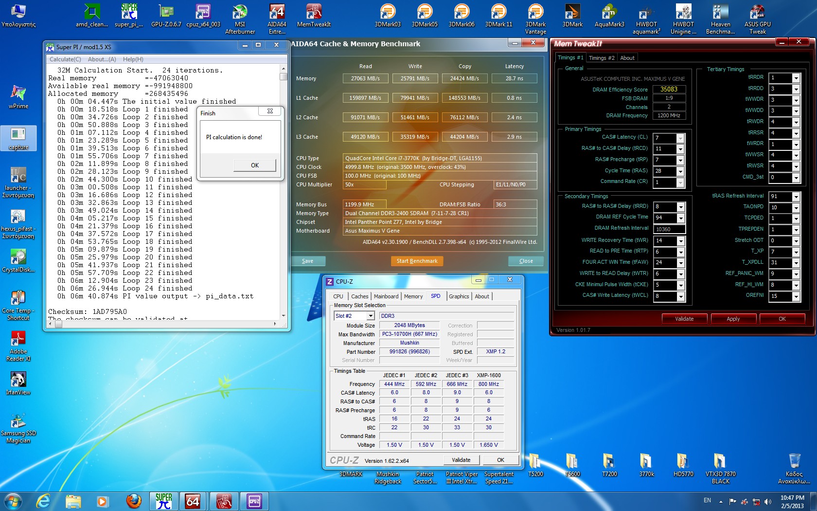Open the Help(H) menu in Super PI
The height and width of the screenshot is (511, 817).
pyautogui.click(x=133, y=59)
